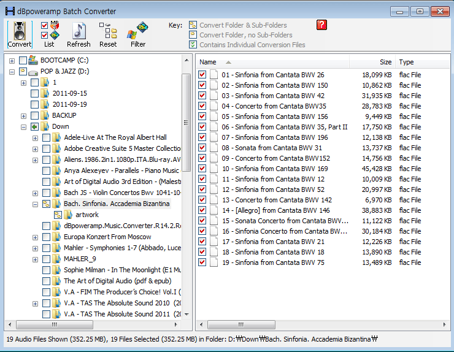Expand the Adobe Creative Suite 5 folder
454x352 pixels.
pos(36,149)
